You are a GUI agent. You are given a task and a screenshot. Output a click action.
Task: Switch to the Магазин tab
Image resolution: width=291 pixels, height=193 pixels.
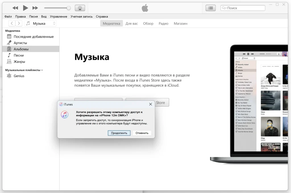(180, 24)
